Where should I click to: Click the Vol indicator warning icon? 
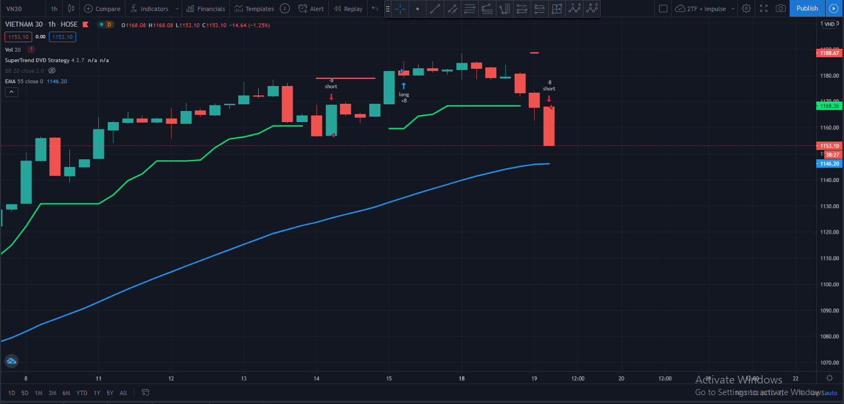click(x=31, y=49)
